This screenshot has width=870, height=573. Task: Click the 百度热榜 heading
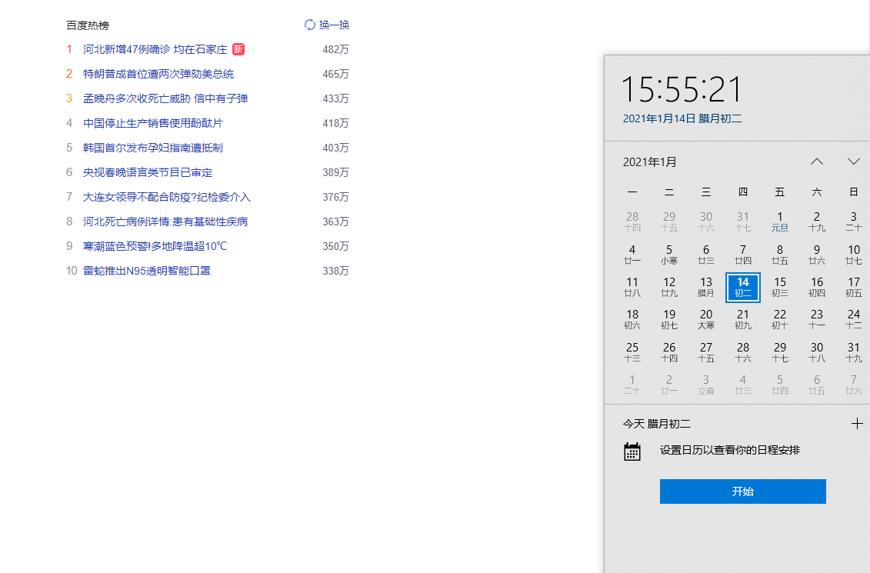(x=88, y=25)
